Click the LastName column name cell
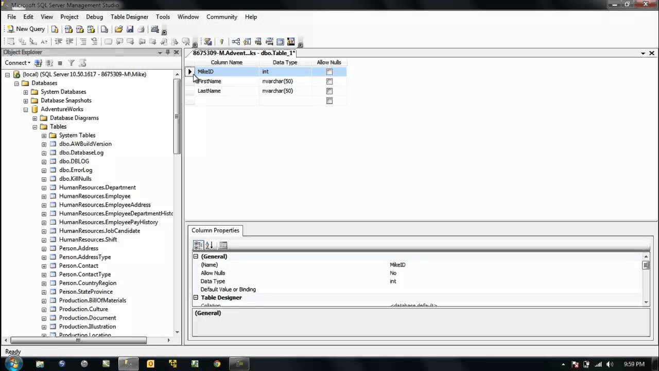 pos(227,91)
